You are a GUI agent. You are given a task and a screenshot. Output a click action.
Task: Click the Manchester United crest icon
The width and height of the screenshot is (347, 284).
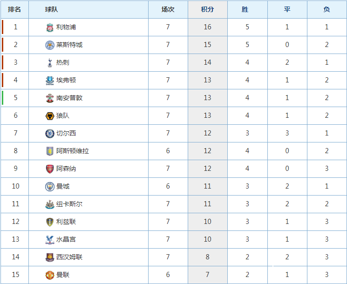(x=50, y=275)
